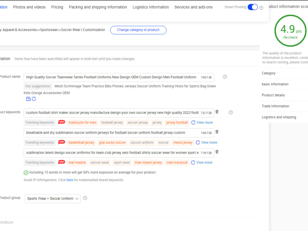308x231 pixels.
Task: Expand the Product group dropdown
Action: coord(53,199)
